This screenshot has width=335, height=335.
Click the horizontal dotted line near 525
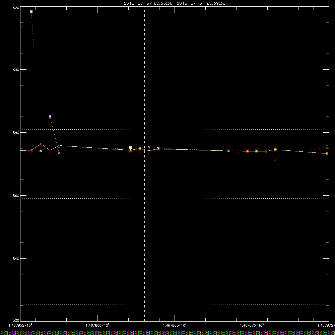point(175,305)
